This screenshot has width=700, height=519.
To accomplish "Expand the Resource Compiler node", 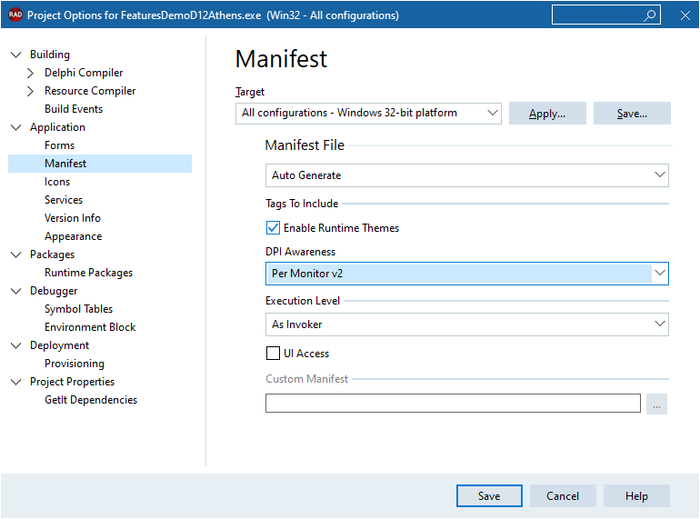I will pyautogui.click(x=30, y=91).
